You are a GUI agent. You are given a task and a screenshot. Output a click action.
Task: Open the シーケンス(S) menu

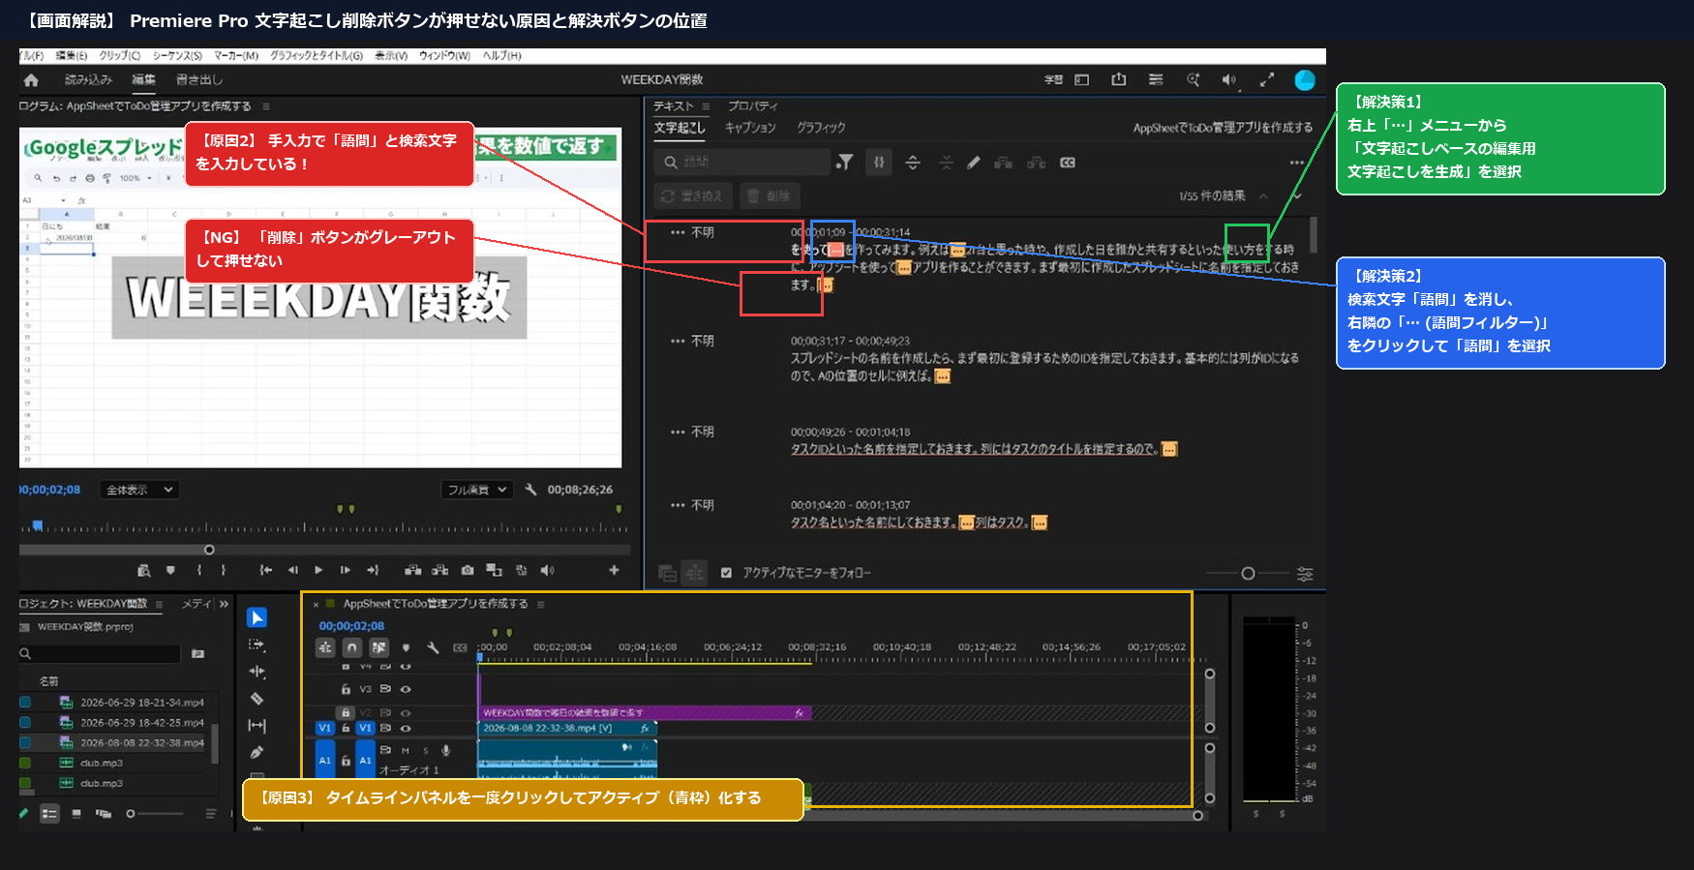click(x=177, y=55)
